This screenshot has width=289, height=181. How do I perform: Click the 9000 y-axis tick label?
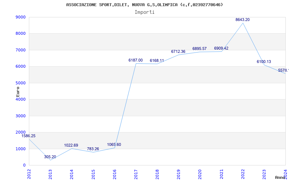[x=21, y=17]
